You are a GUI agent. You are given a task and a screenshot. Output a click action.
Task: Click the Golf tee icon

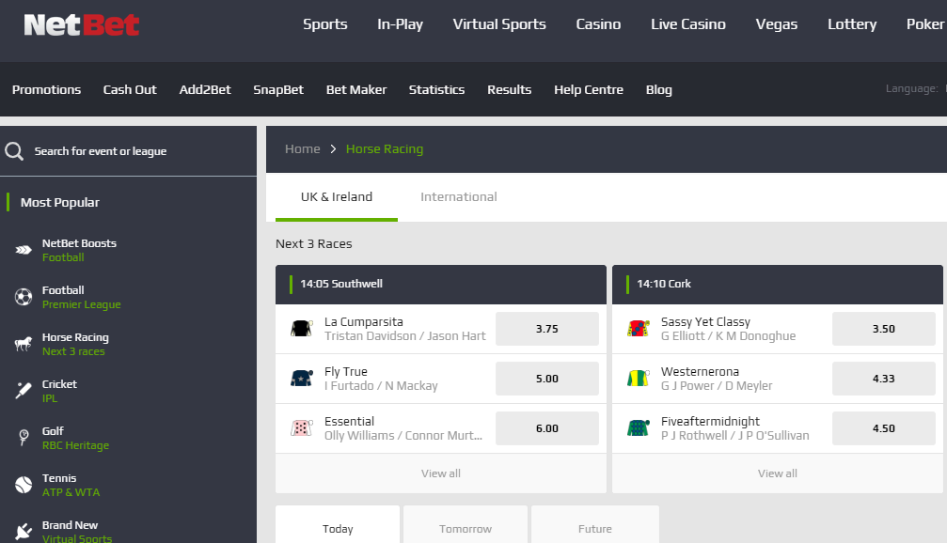[x=24, y=438]
